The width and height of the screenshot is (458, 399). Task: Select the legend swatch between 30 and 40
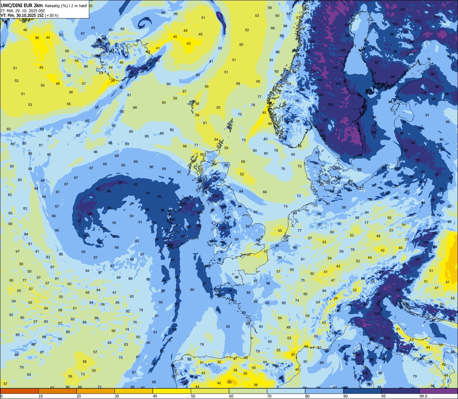133,391
